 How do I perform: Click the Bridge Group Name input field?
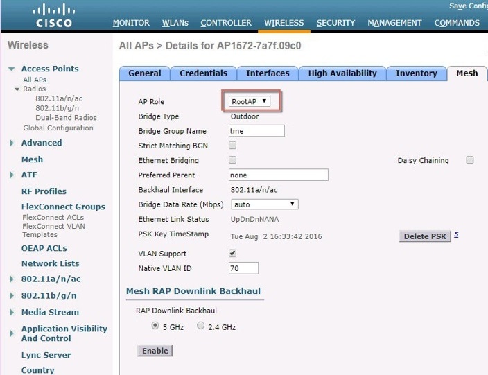tap(256, 131)
